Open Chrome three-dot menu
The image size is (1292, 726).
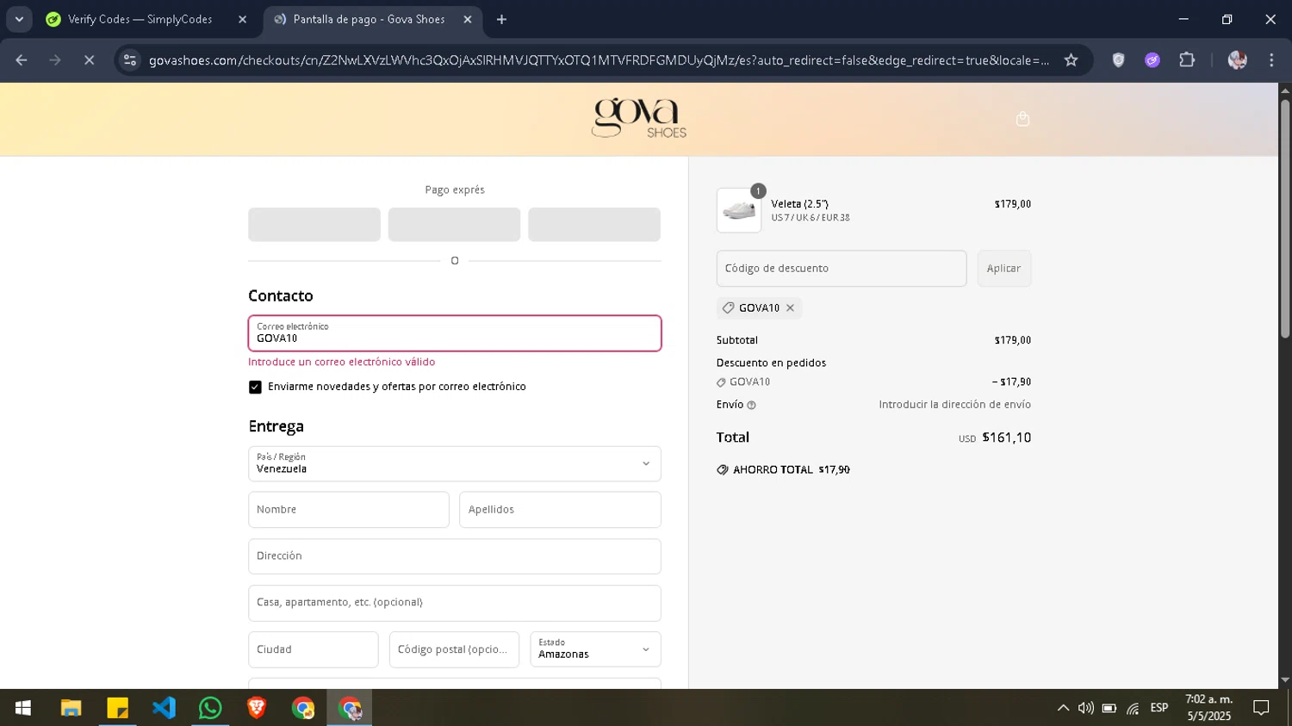[1271, 60]
